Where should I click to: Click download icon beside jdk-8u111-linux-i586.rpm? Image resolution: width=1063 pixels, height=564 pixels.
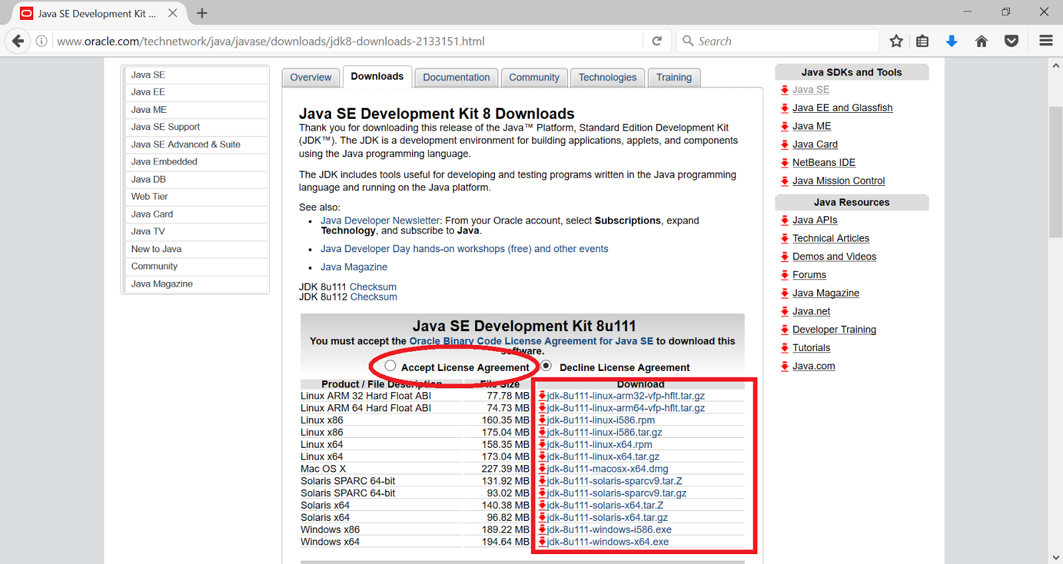[x=542, y=420]
